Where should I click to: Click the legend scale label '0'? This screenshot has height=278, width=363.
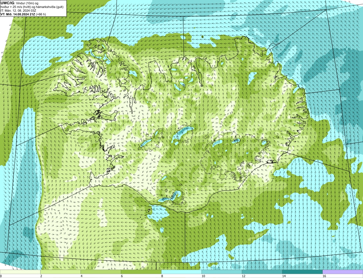(x=1, y=276)
